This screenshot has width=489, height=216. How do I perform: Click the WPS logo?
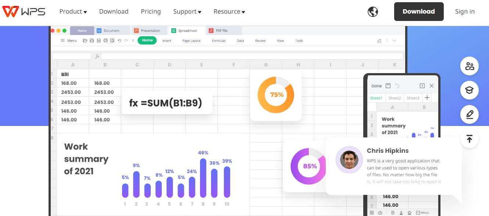[x=24, y=11]
